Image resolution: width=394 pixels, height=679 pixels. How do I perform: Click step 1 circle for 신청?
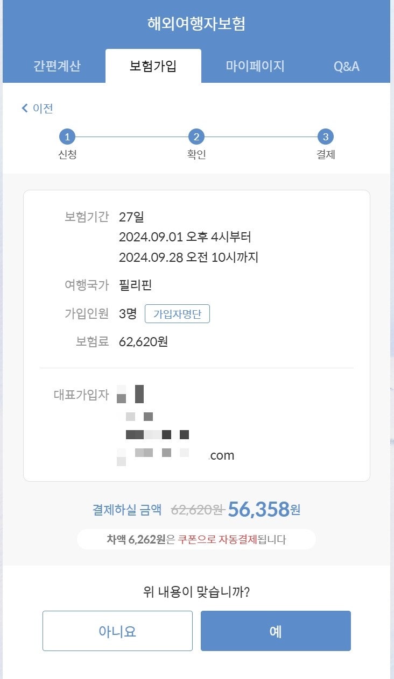coord(67,137)
